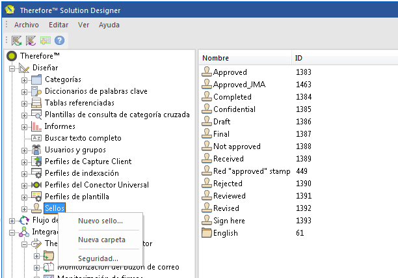Choose Nueva carpeta from context menu
Screen dimensions: 398x278
[x=101, y=240]
